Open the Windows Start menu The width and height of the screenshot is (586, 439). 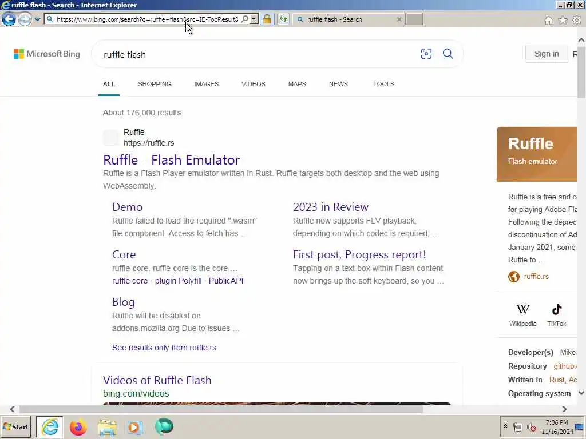tap(16, 426)
